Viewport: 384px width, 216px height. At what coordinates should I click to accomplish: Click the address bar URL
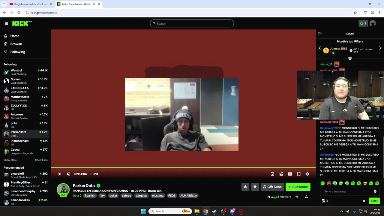44,13
